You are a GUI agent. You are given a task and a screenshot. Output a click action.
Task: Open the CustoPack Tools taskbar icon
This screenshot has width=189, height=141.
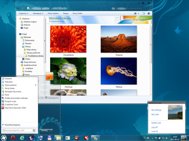click(x=95, y=138)
